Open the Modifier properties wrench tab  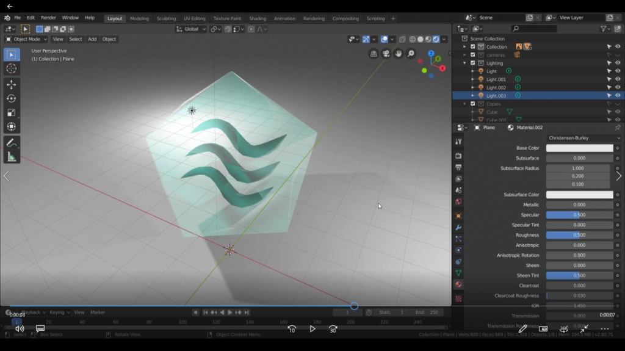[x=458, y=227]
